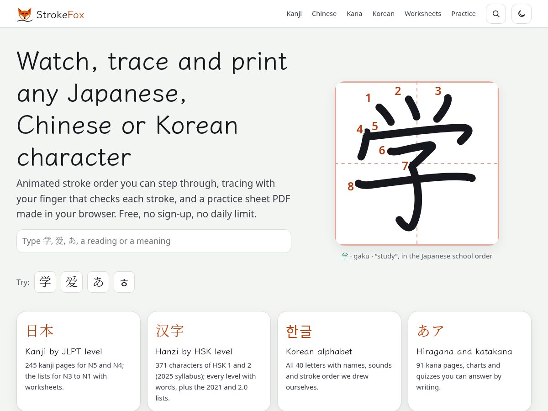The width and height of the screenshot is (548, 411).
Task: Open the Korean menu item
Action: coord(384,14)
